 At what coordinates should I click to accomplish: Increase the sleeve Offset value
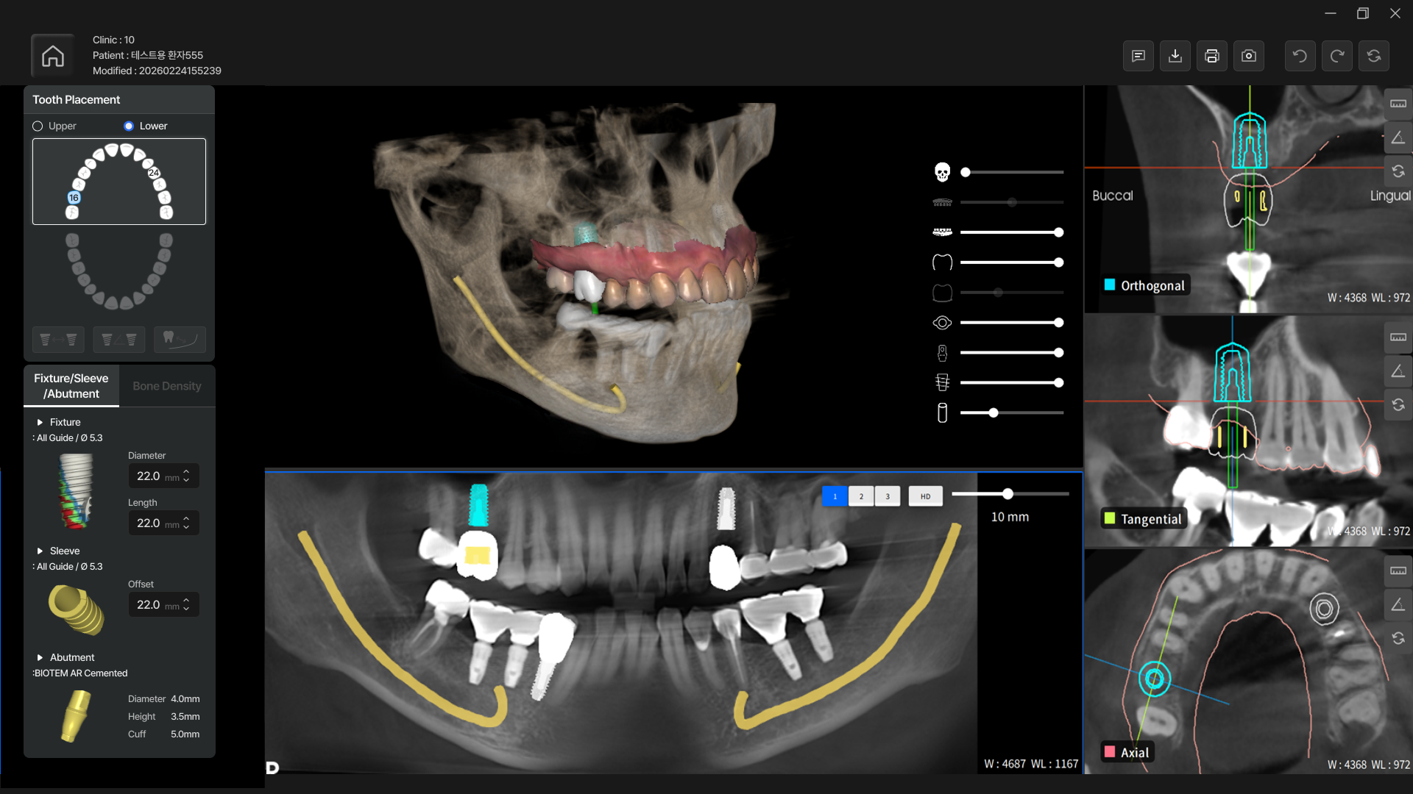pos(186,601)
